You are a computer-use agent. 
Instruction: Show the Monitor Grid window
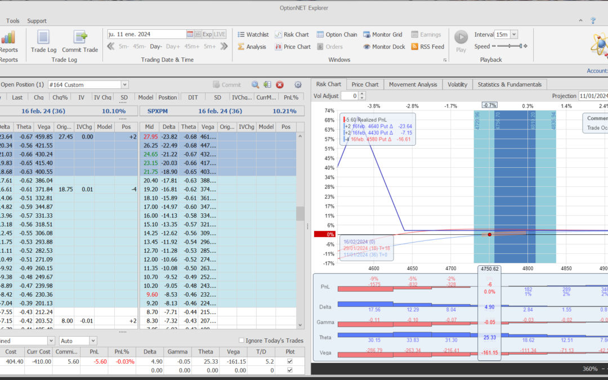[383, 34]
